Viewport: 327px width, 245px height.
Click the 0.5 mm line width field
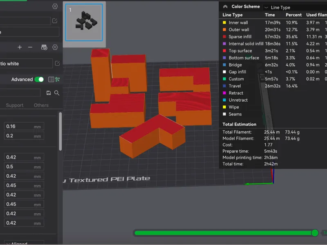coord(24,167)
